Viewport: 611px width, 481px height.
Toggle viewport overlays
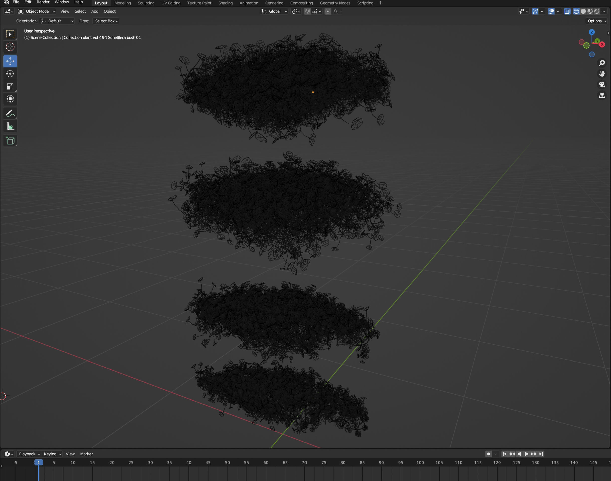click(x=551, y=11)
